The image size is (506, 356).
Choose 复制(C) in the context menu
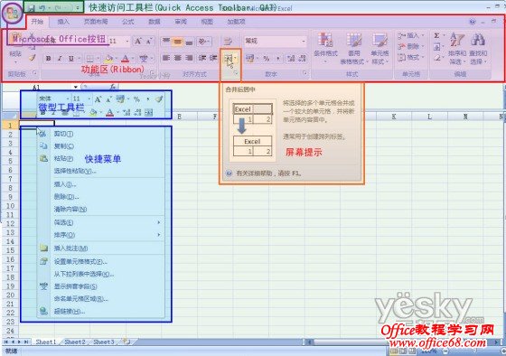click(100, 146)
